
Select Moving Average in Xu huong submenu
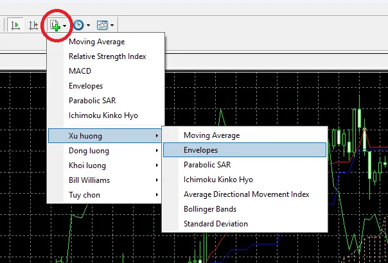(245, 135)
